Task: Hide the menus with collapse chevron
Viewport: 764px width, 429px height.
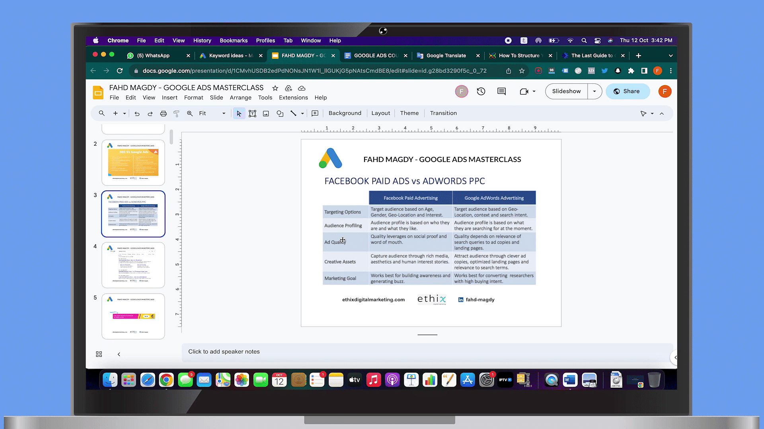Action: (662, 114)
